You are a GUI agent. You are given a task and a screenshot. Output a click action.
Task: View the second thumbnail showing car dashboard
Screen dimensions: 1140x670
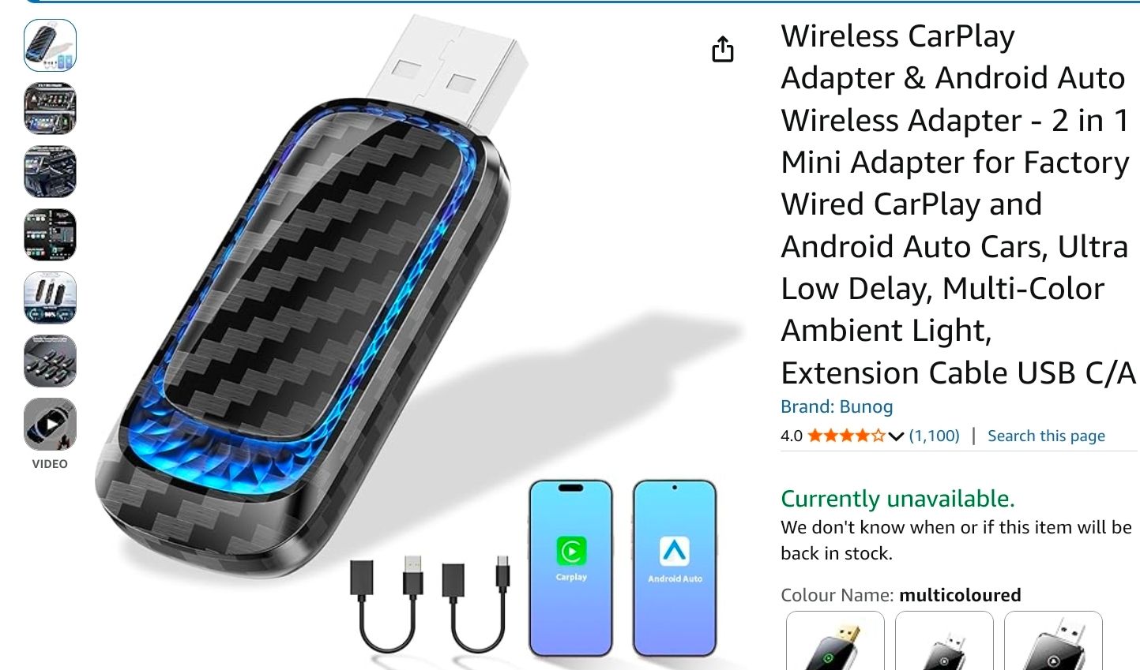51,109
